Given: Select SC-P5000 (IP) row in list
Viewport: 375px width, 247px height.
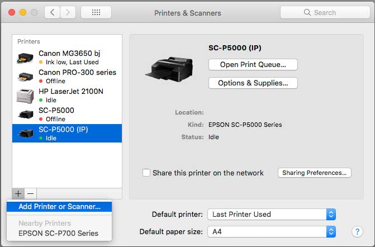Looking at the screenshot, I should tap(67, 133).
